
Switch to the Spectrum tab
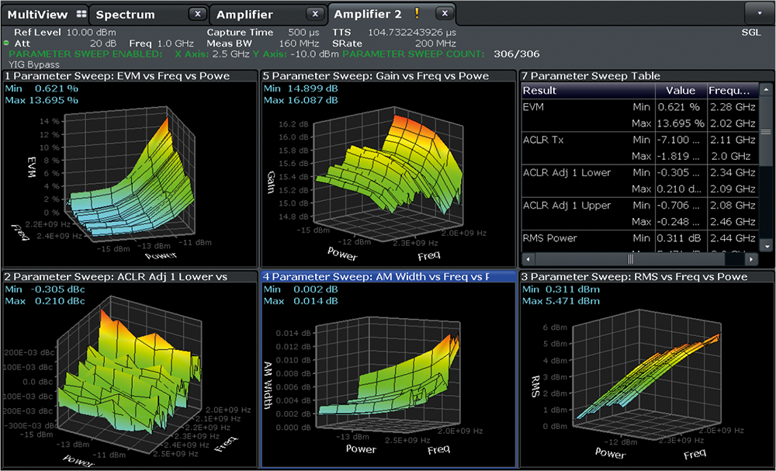coord(126,15)
